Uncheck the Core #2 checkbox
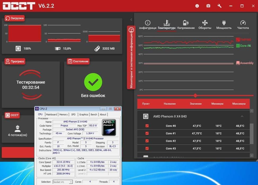Screen dimensions: 258x185 [147, 141]
